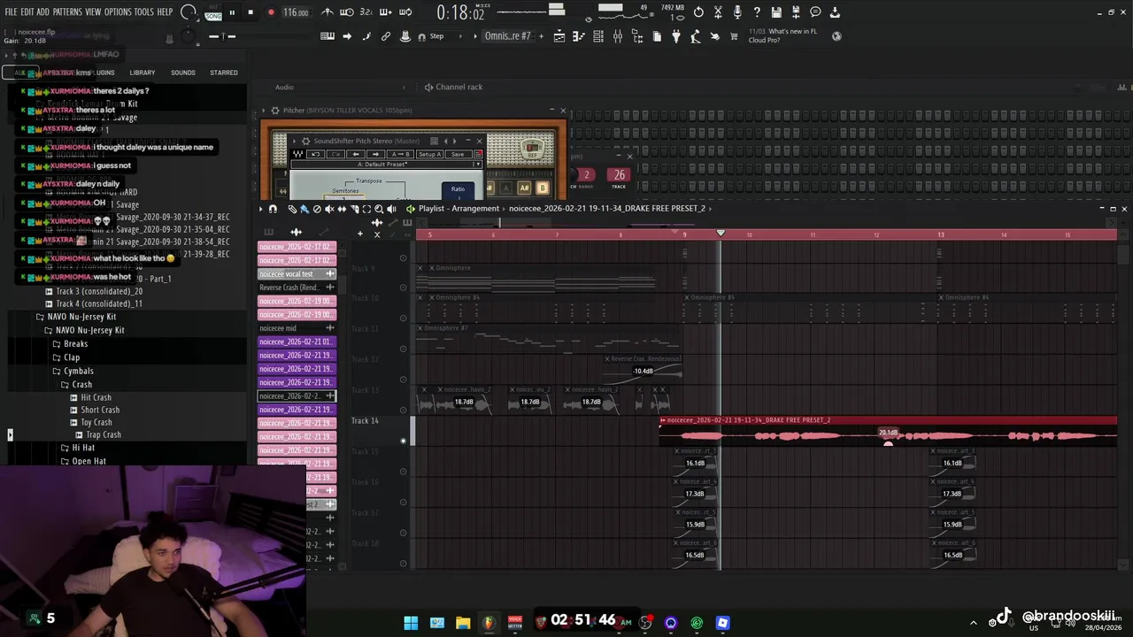The width and height of the screenshot is (1133, 637).
Task: Select the 'noicecee vocal test' pattern
Action: tap(297, 274)
